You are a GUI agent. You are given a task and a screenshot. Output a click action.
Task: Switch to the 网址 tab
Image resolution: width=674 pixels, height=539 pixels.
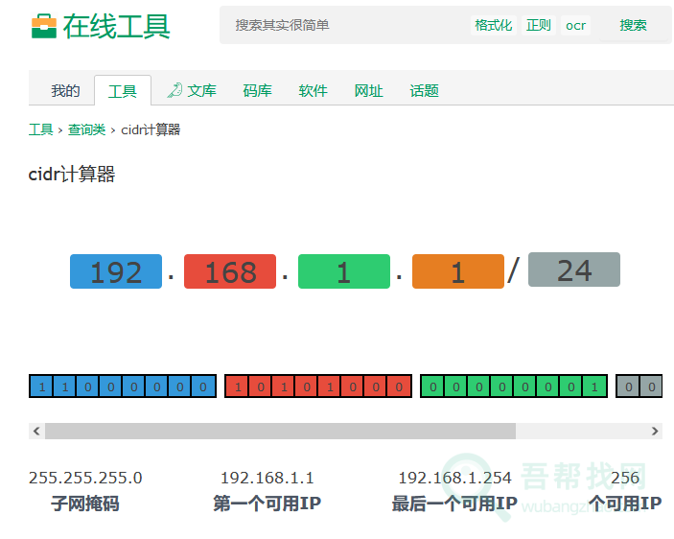[368, 91]
